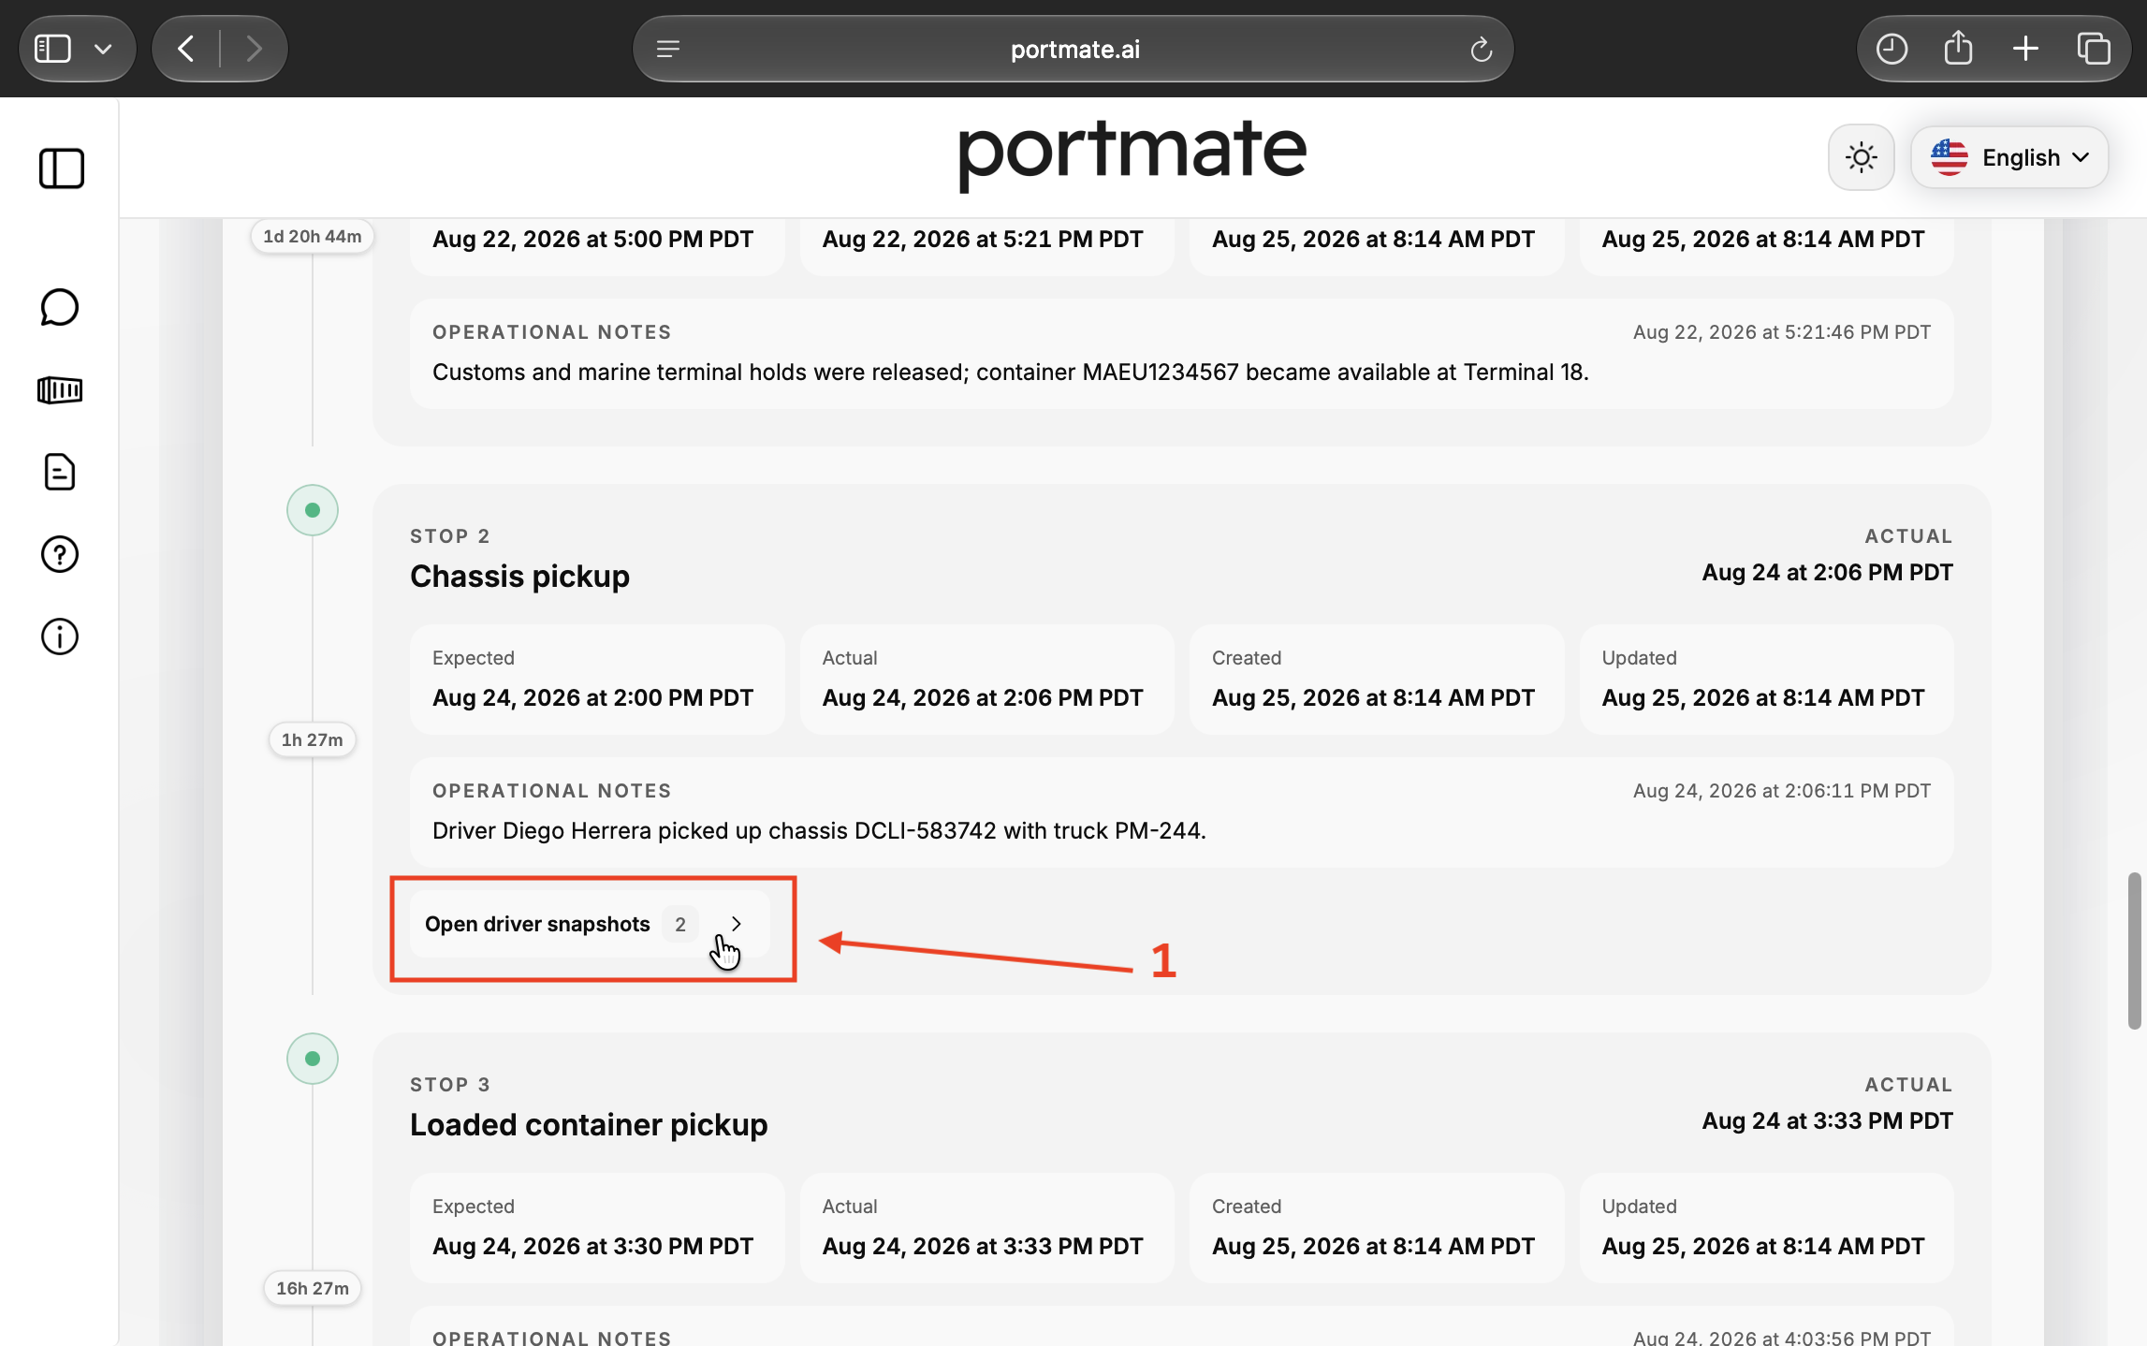The height and width of the screenshot is (1346, 2147).
Task: Open the help question mark icon
Action: [x=60, y=554]
